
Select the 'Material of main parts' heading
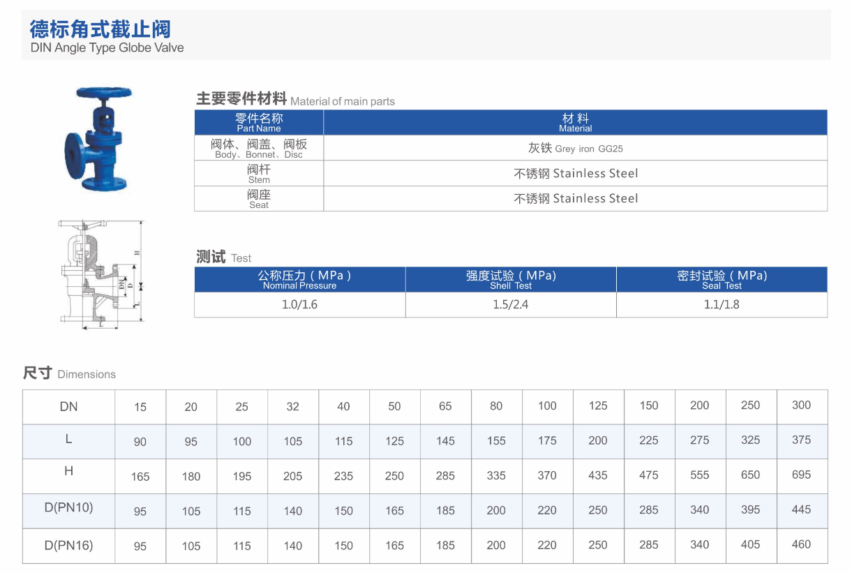(295, 100)
